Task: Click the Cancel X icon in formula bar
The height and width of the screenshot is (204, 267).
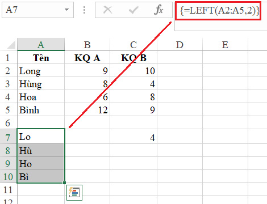Action: point(107,10)
